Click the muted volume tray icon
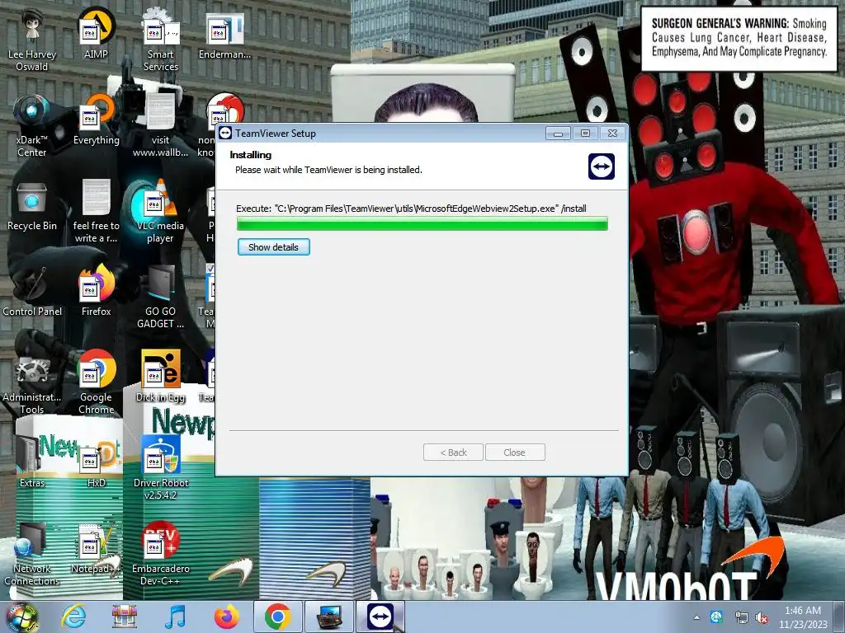845x633 pixels. click(x=762, y=618)
